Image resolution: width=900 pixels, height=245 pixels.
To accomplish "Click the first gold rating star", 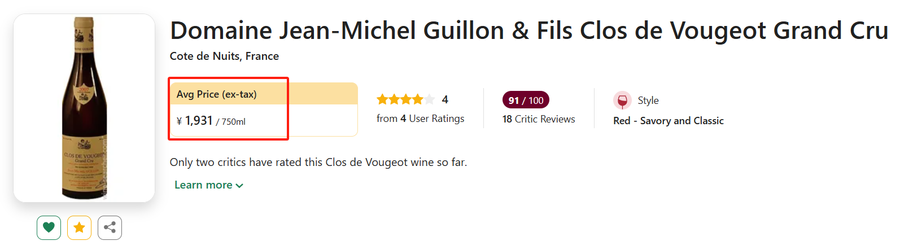I will (382, 100).
